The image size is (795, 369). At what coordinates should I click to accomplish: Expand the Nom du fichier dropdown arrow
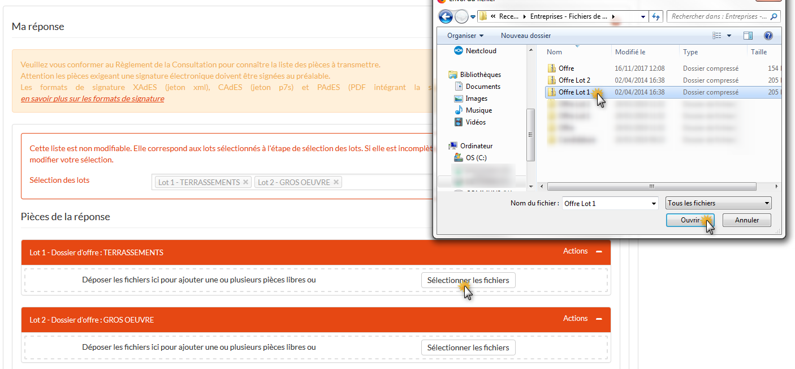coord(654,203)
